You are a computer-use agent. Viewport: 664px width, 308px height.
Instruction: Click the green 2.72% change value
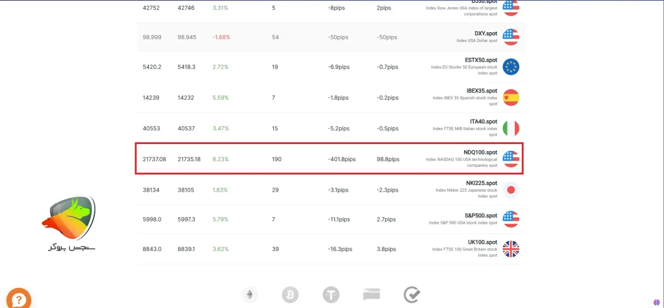click(x=220, y=67)
